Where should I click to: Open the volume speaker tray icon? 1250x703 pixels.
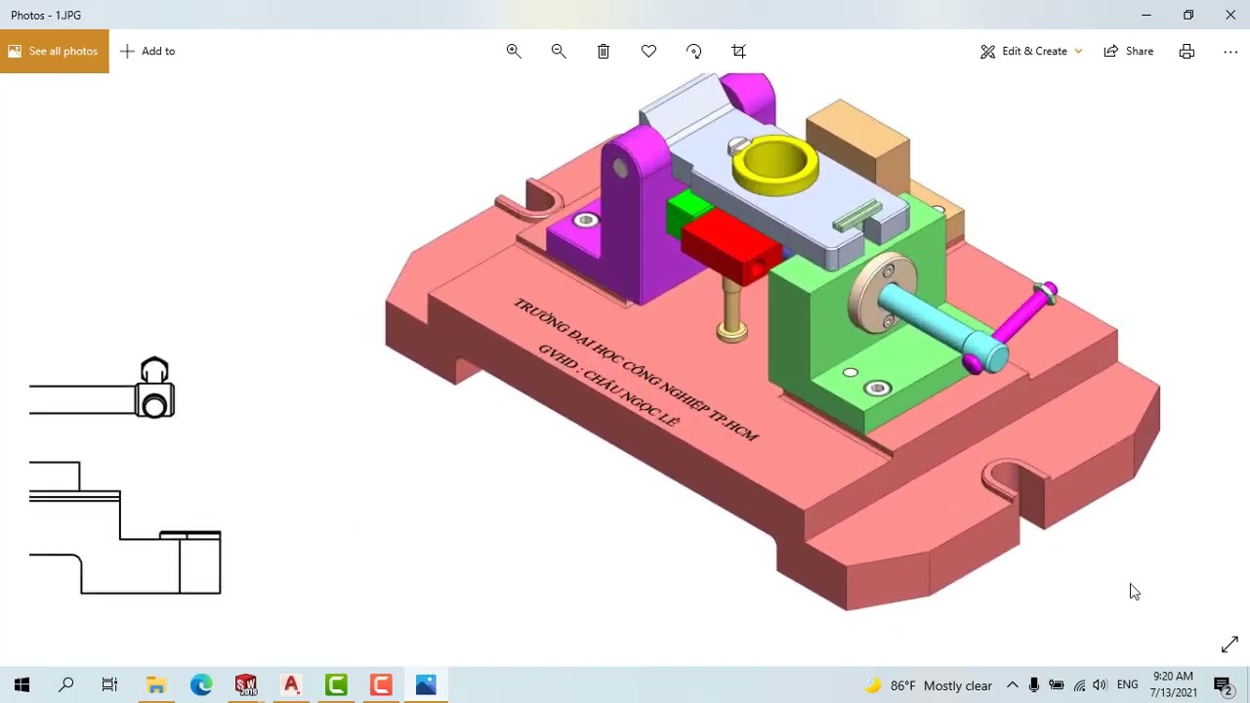tap(1101, 685)
